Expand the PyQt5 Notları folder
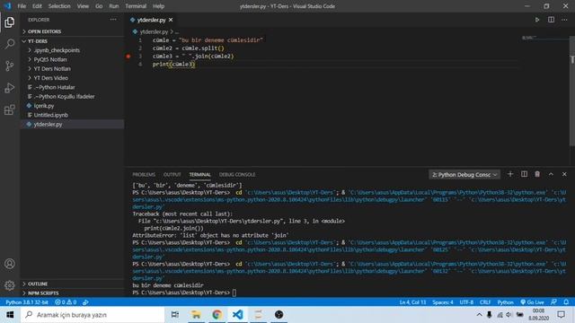 72,59
